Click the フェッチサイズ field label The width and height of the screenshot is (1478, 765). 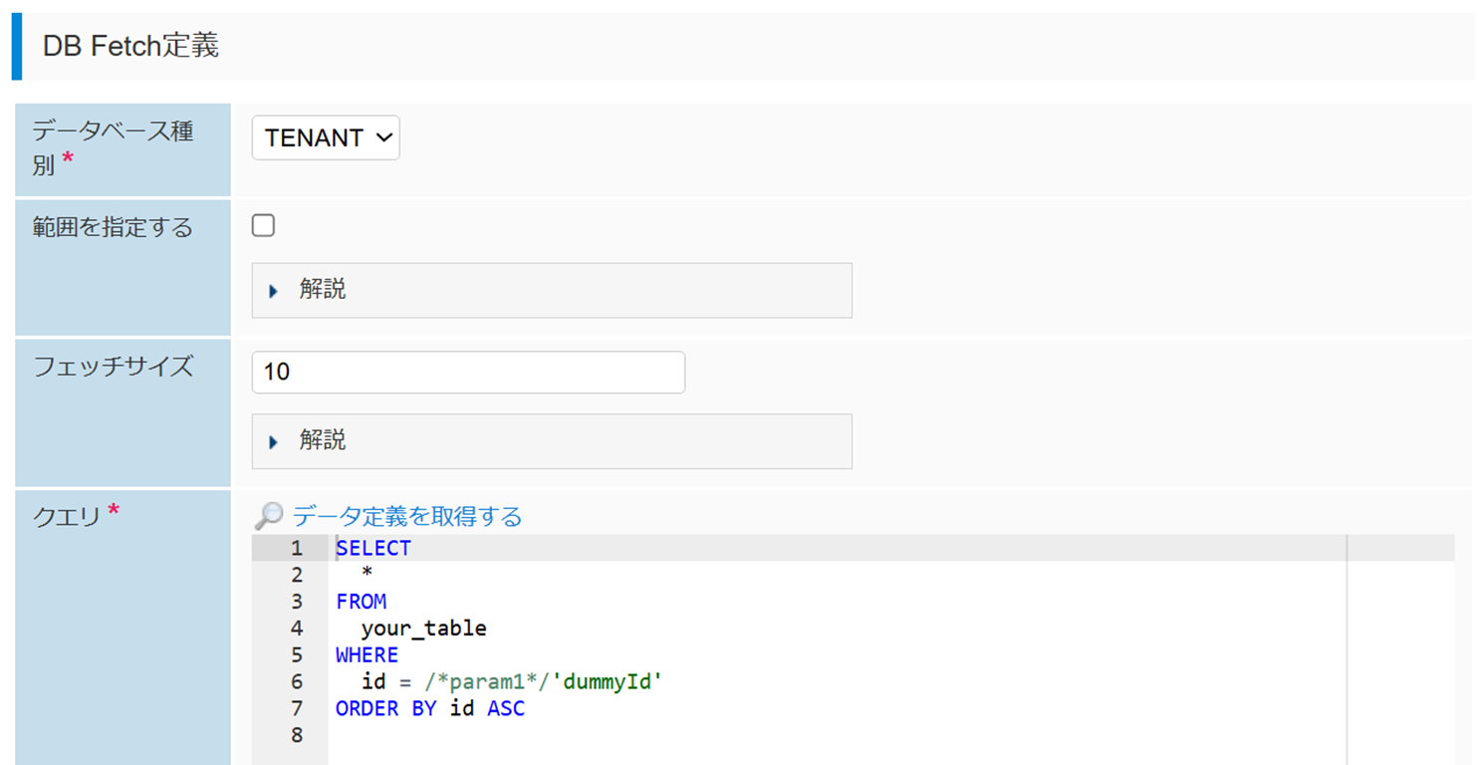click(113, 367)
